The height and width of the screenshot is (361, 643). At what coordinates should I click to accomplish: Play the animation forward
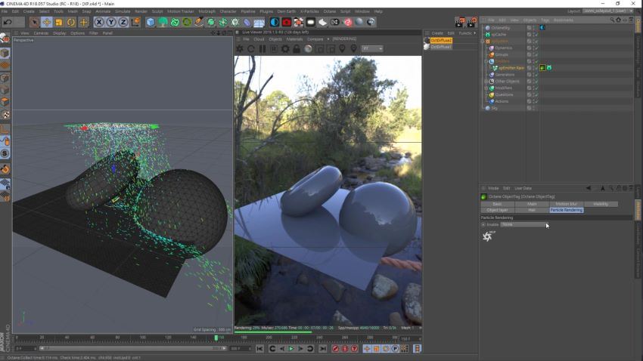tap(291, 349)
